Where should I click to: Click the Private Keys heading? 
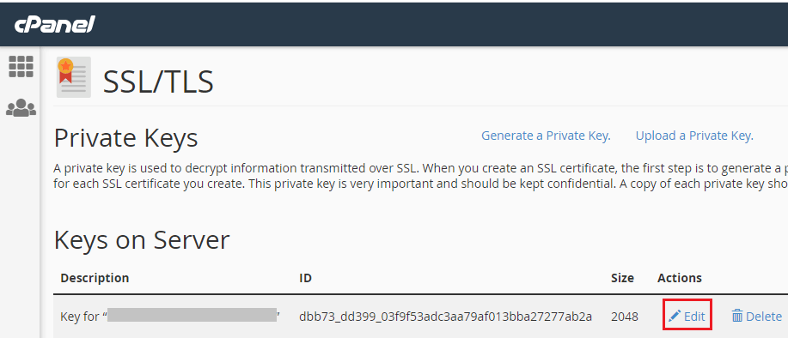tap(125, 138)
